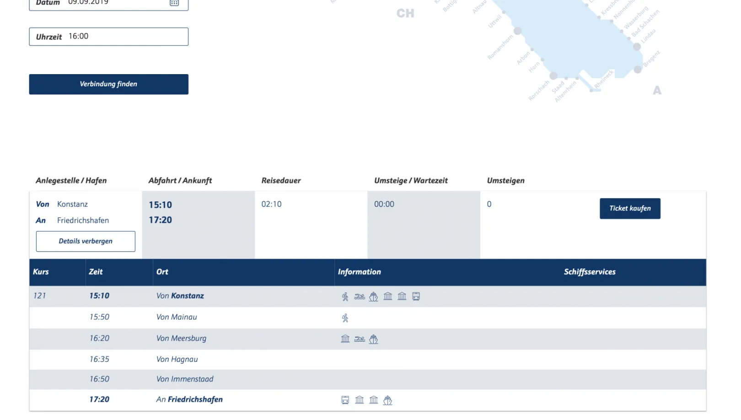
Task: Click the Ticket kaufen button
Action: coord(630,209)
